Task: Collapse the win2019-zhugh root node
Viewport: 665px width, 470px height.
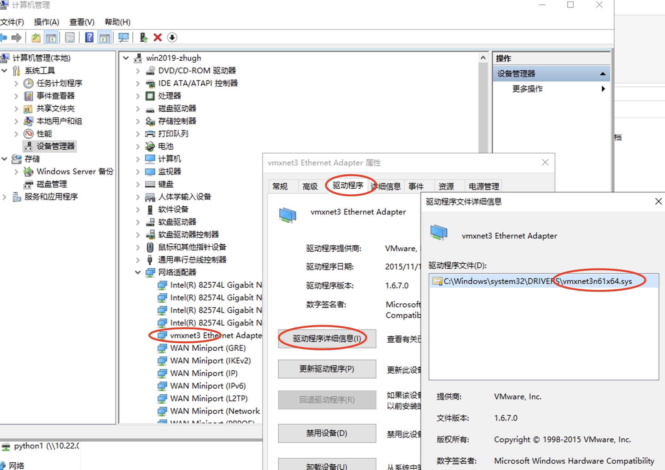Action: [126, 58]
